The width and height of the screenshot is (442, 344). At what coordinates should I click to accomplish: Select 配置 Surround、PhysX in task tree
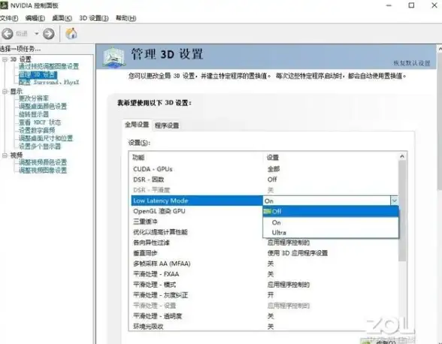49,83
